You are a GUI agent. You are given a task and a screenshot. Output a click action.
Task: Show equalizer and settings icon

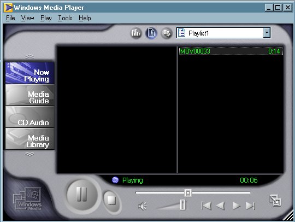coord(136,33)
